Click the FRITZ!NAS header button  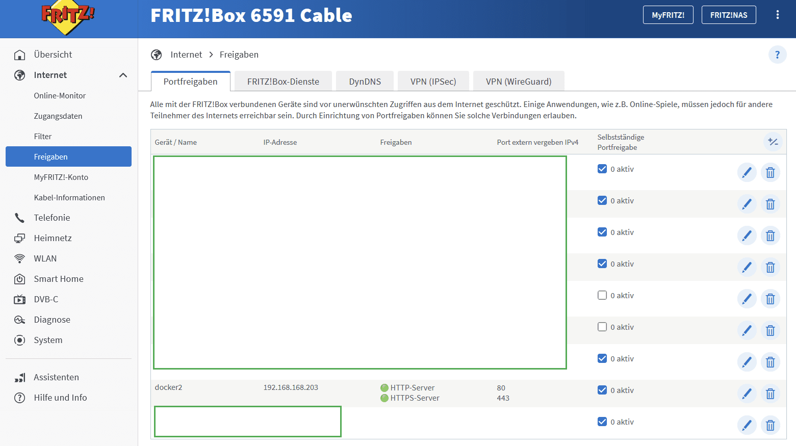pyautogui.click(x=729, y=15)
